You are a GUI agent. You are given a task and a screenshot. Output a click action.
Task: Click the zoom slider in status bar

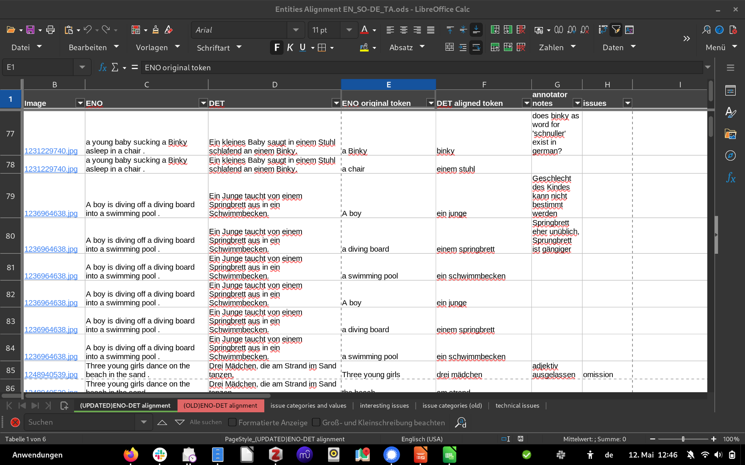click(x=683, y=439)
